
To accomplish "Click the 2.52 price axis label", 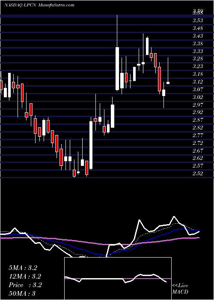I will [198, 173].
